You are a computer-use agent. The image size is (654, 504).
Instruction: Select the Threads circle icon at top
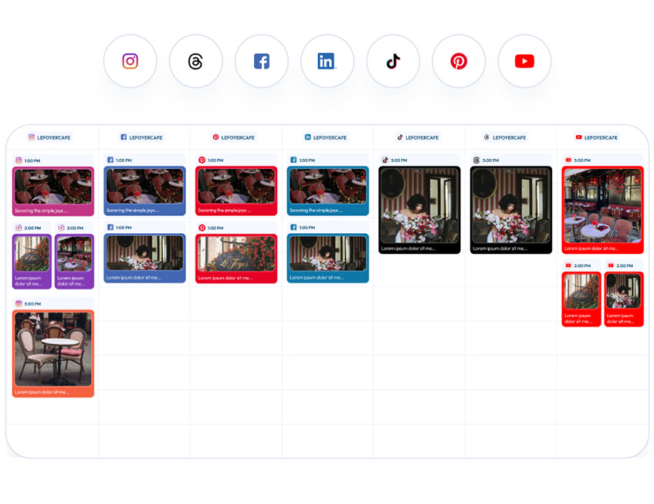coord(196,61)
